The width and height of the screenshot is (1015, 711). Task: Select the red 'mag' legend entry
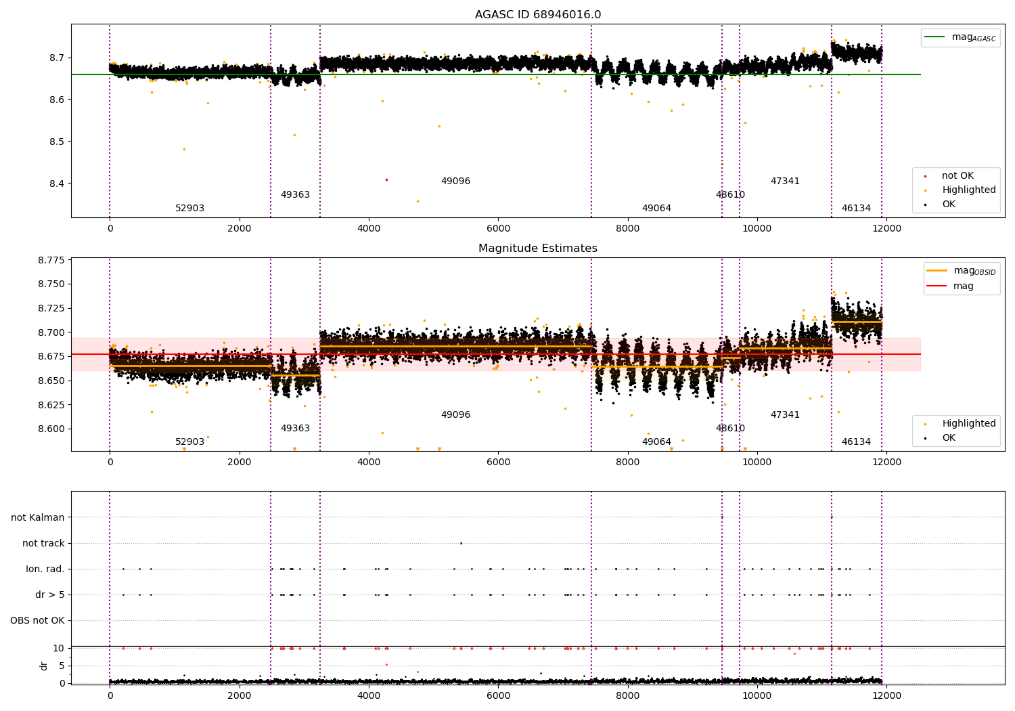tap(951, 286)
